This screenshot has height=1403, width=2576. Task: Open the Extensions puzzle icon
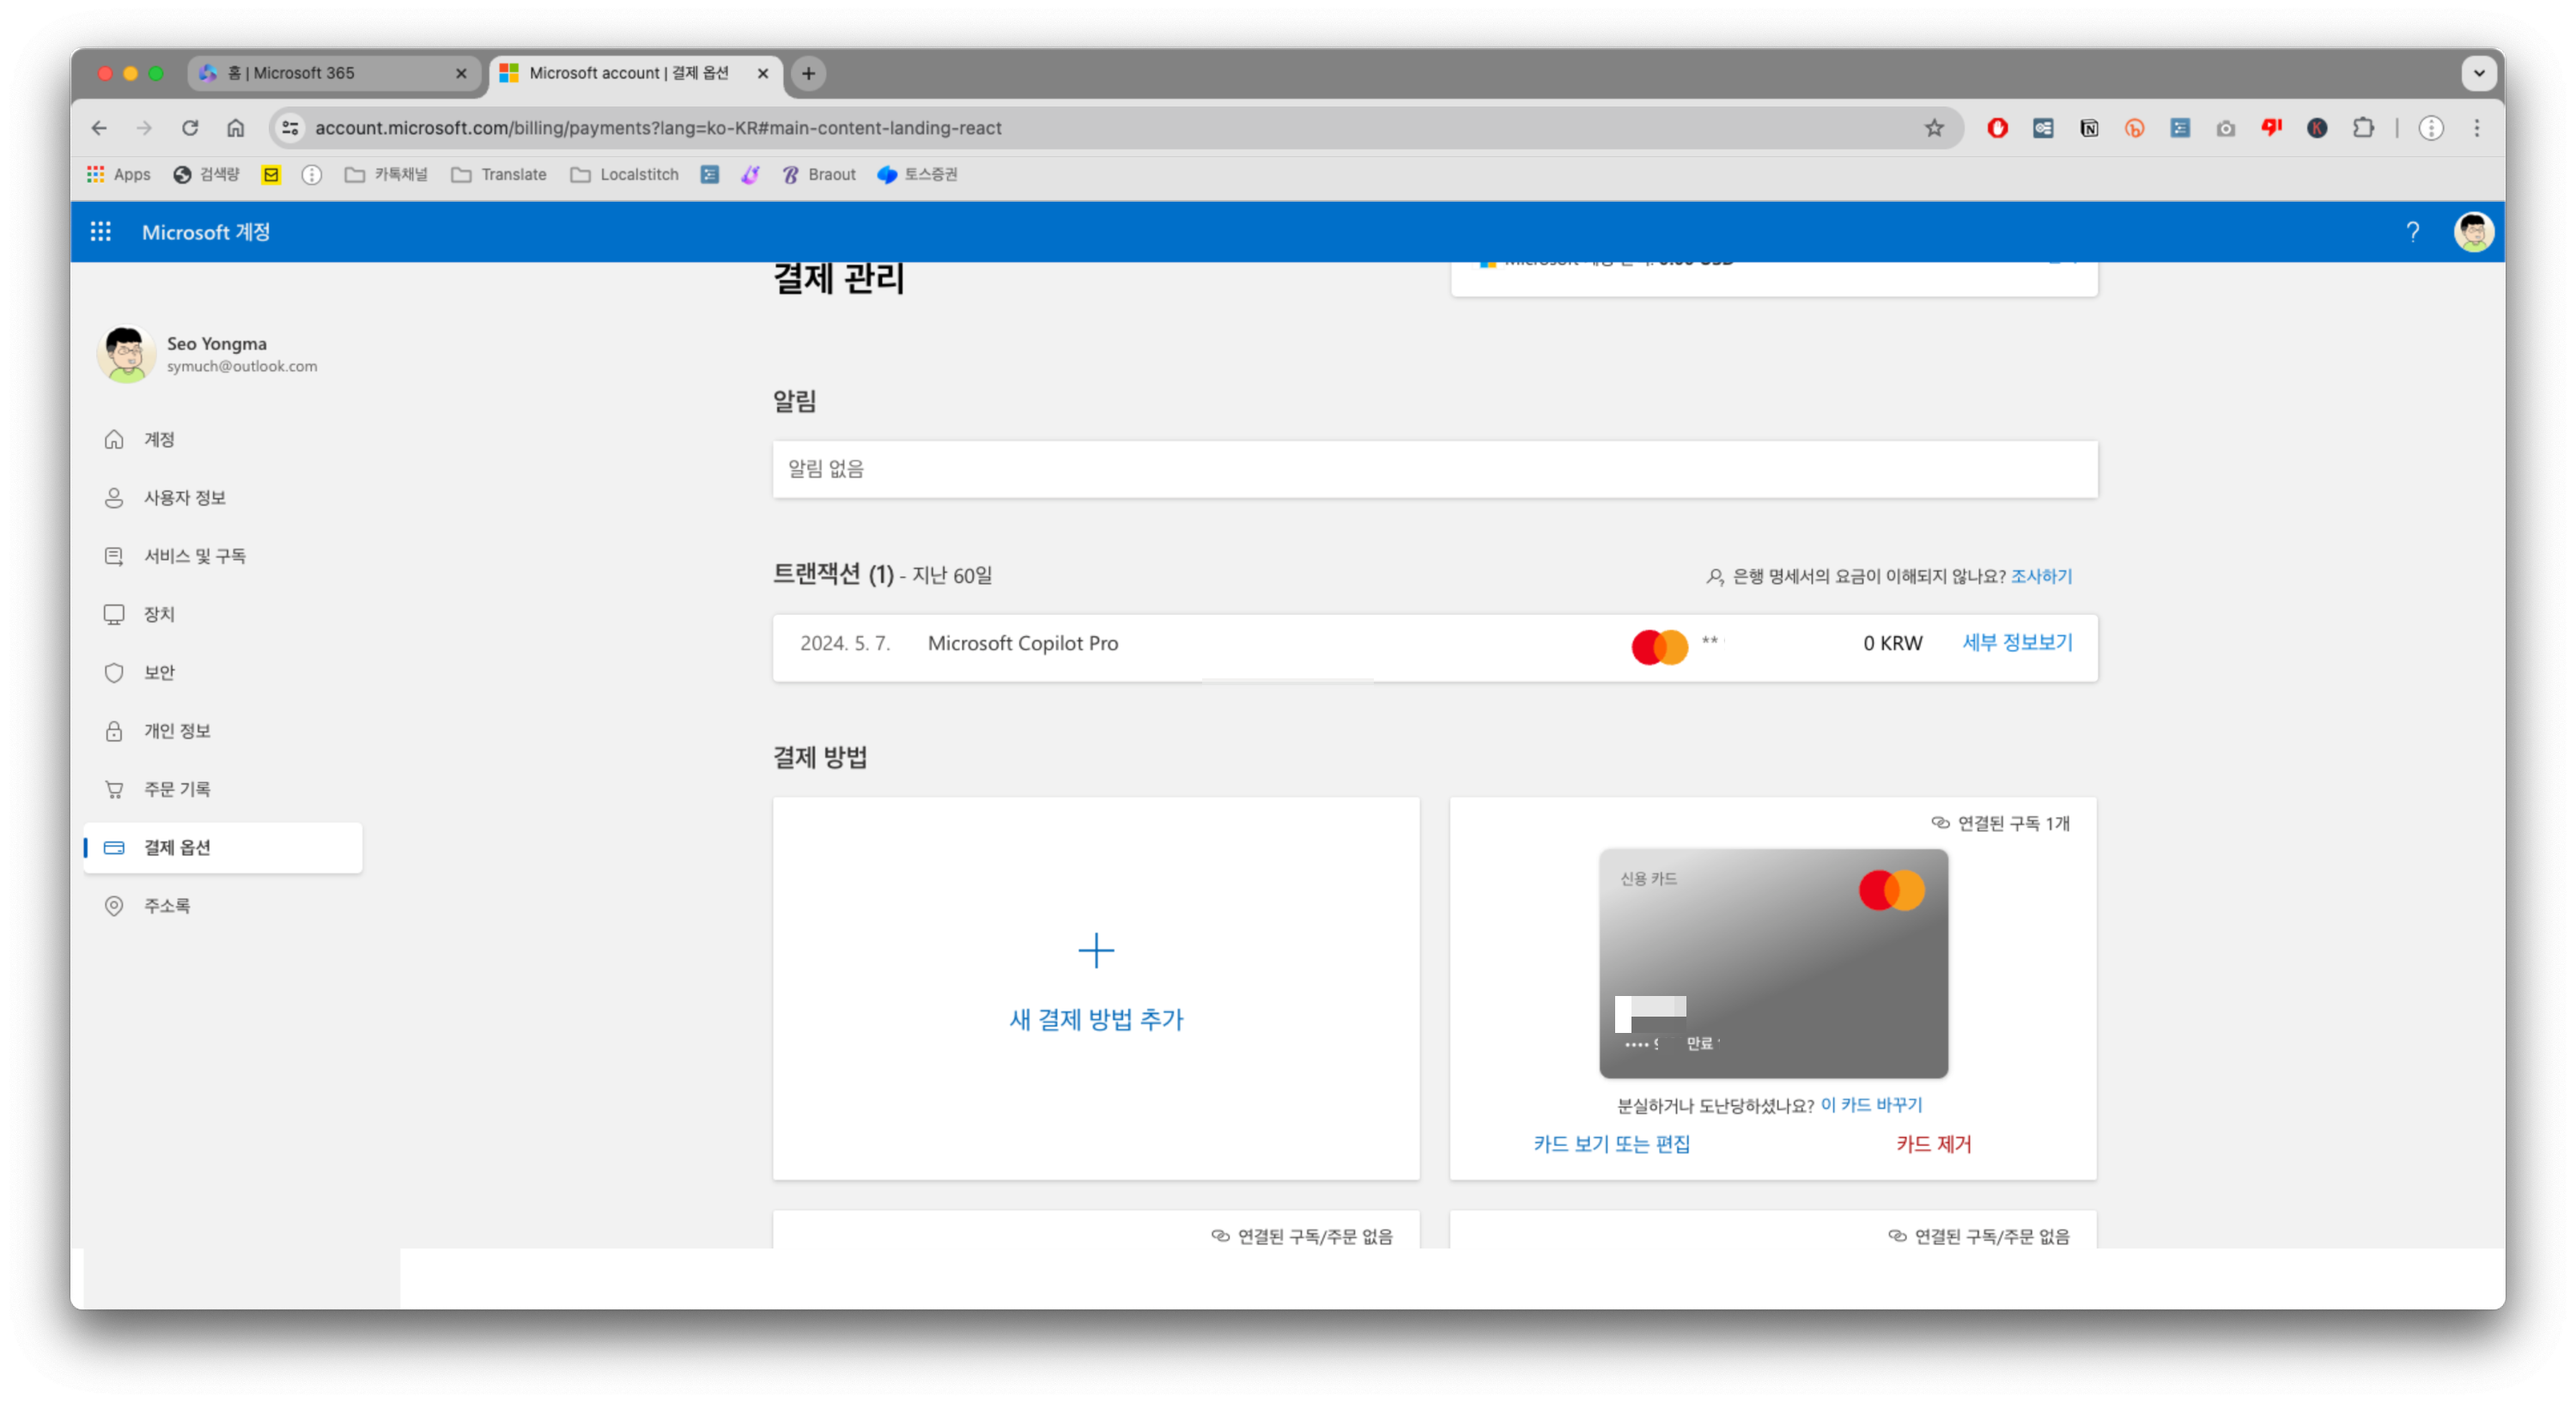[x=2362, y=128]
